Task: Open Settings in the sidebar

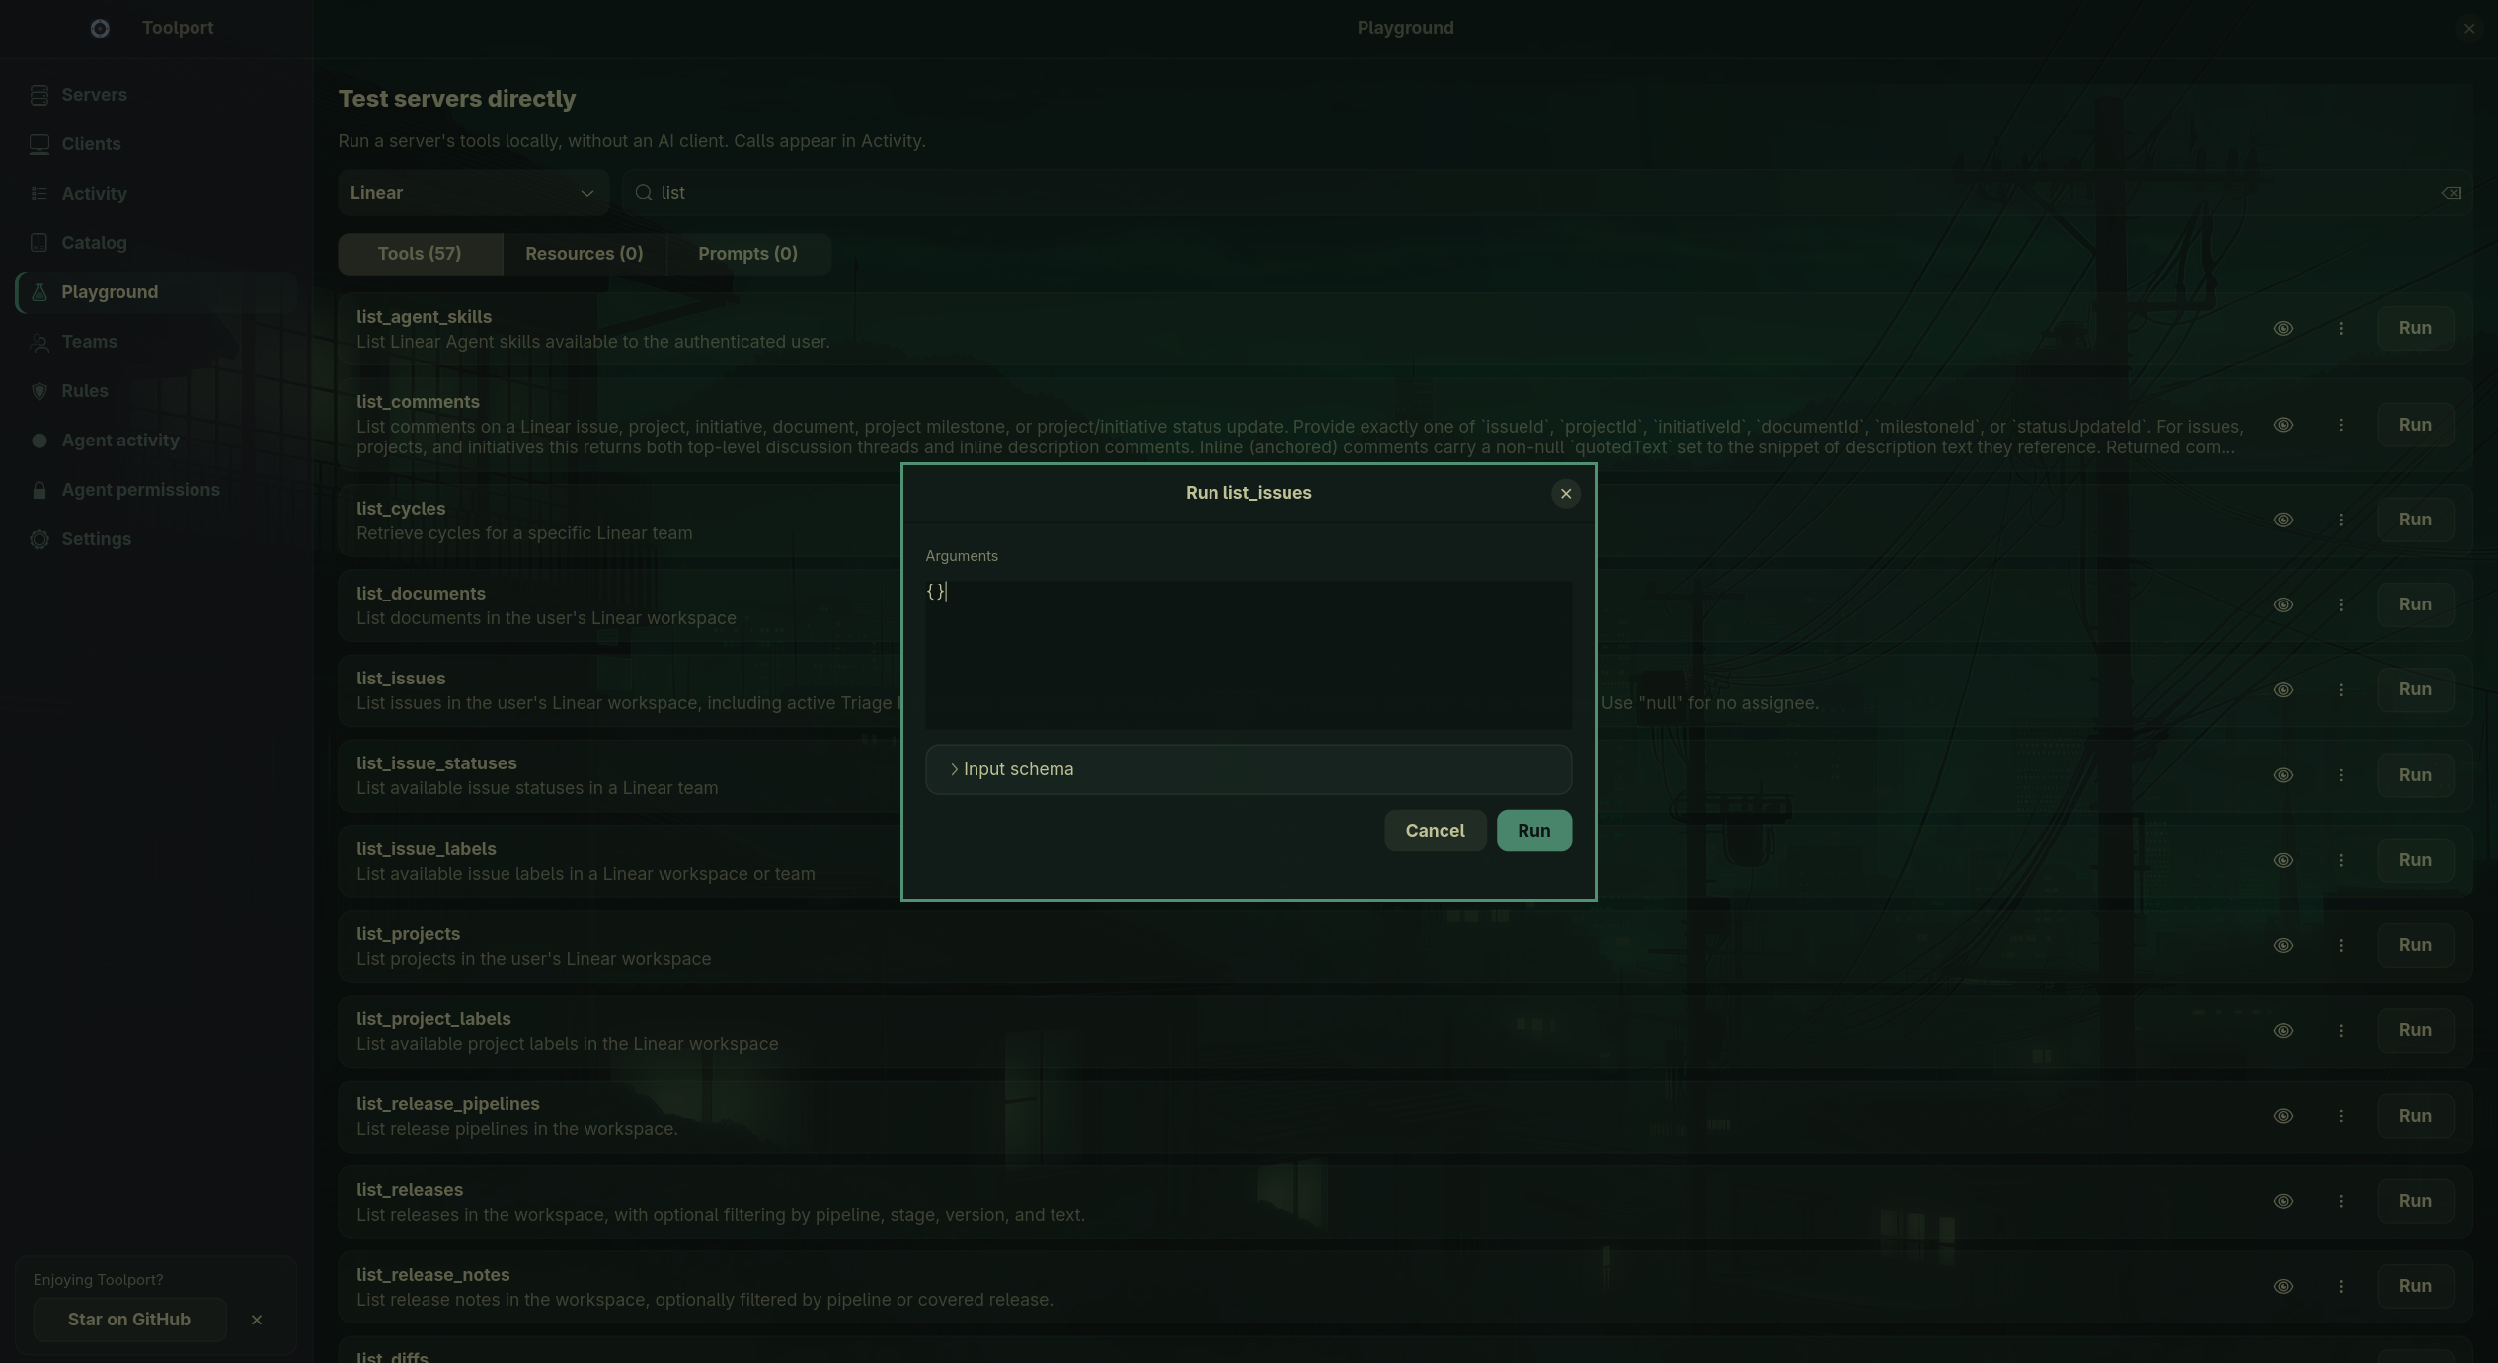Action: [x=156, y=539]
